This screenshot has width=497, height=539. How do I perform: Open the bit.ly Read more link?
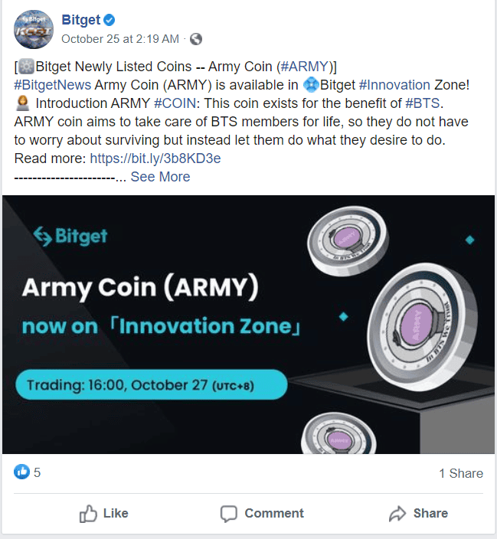(155, 158)
